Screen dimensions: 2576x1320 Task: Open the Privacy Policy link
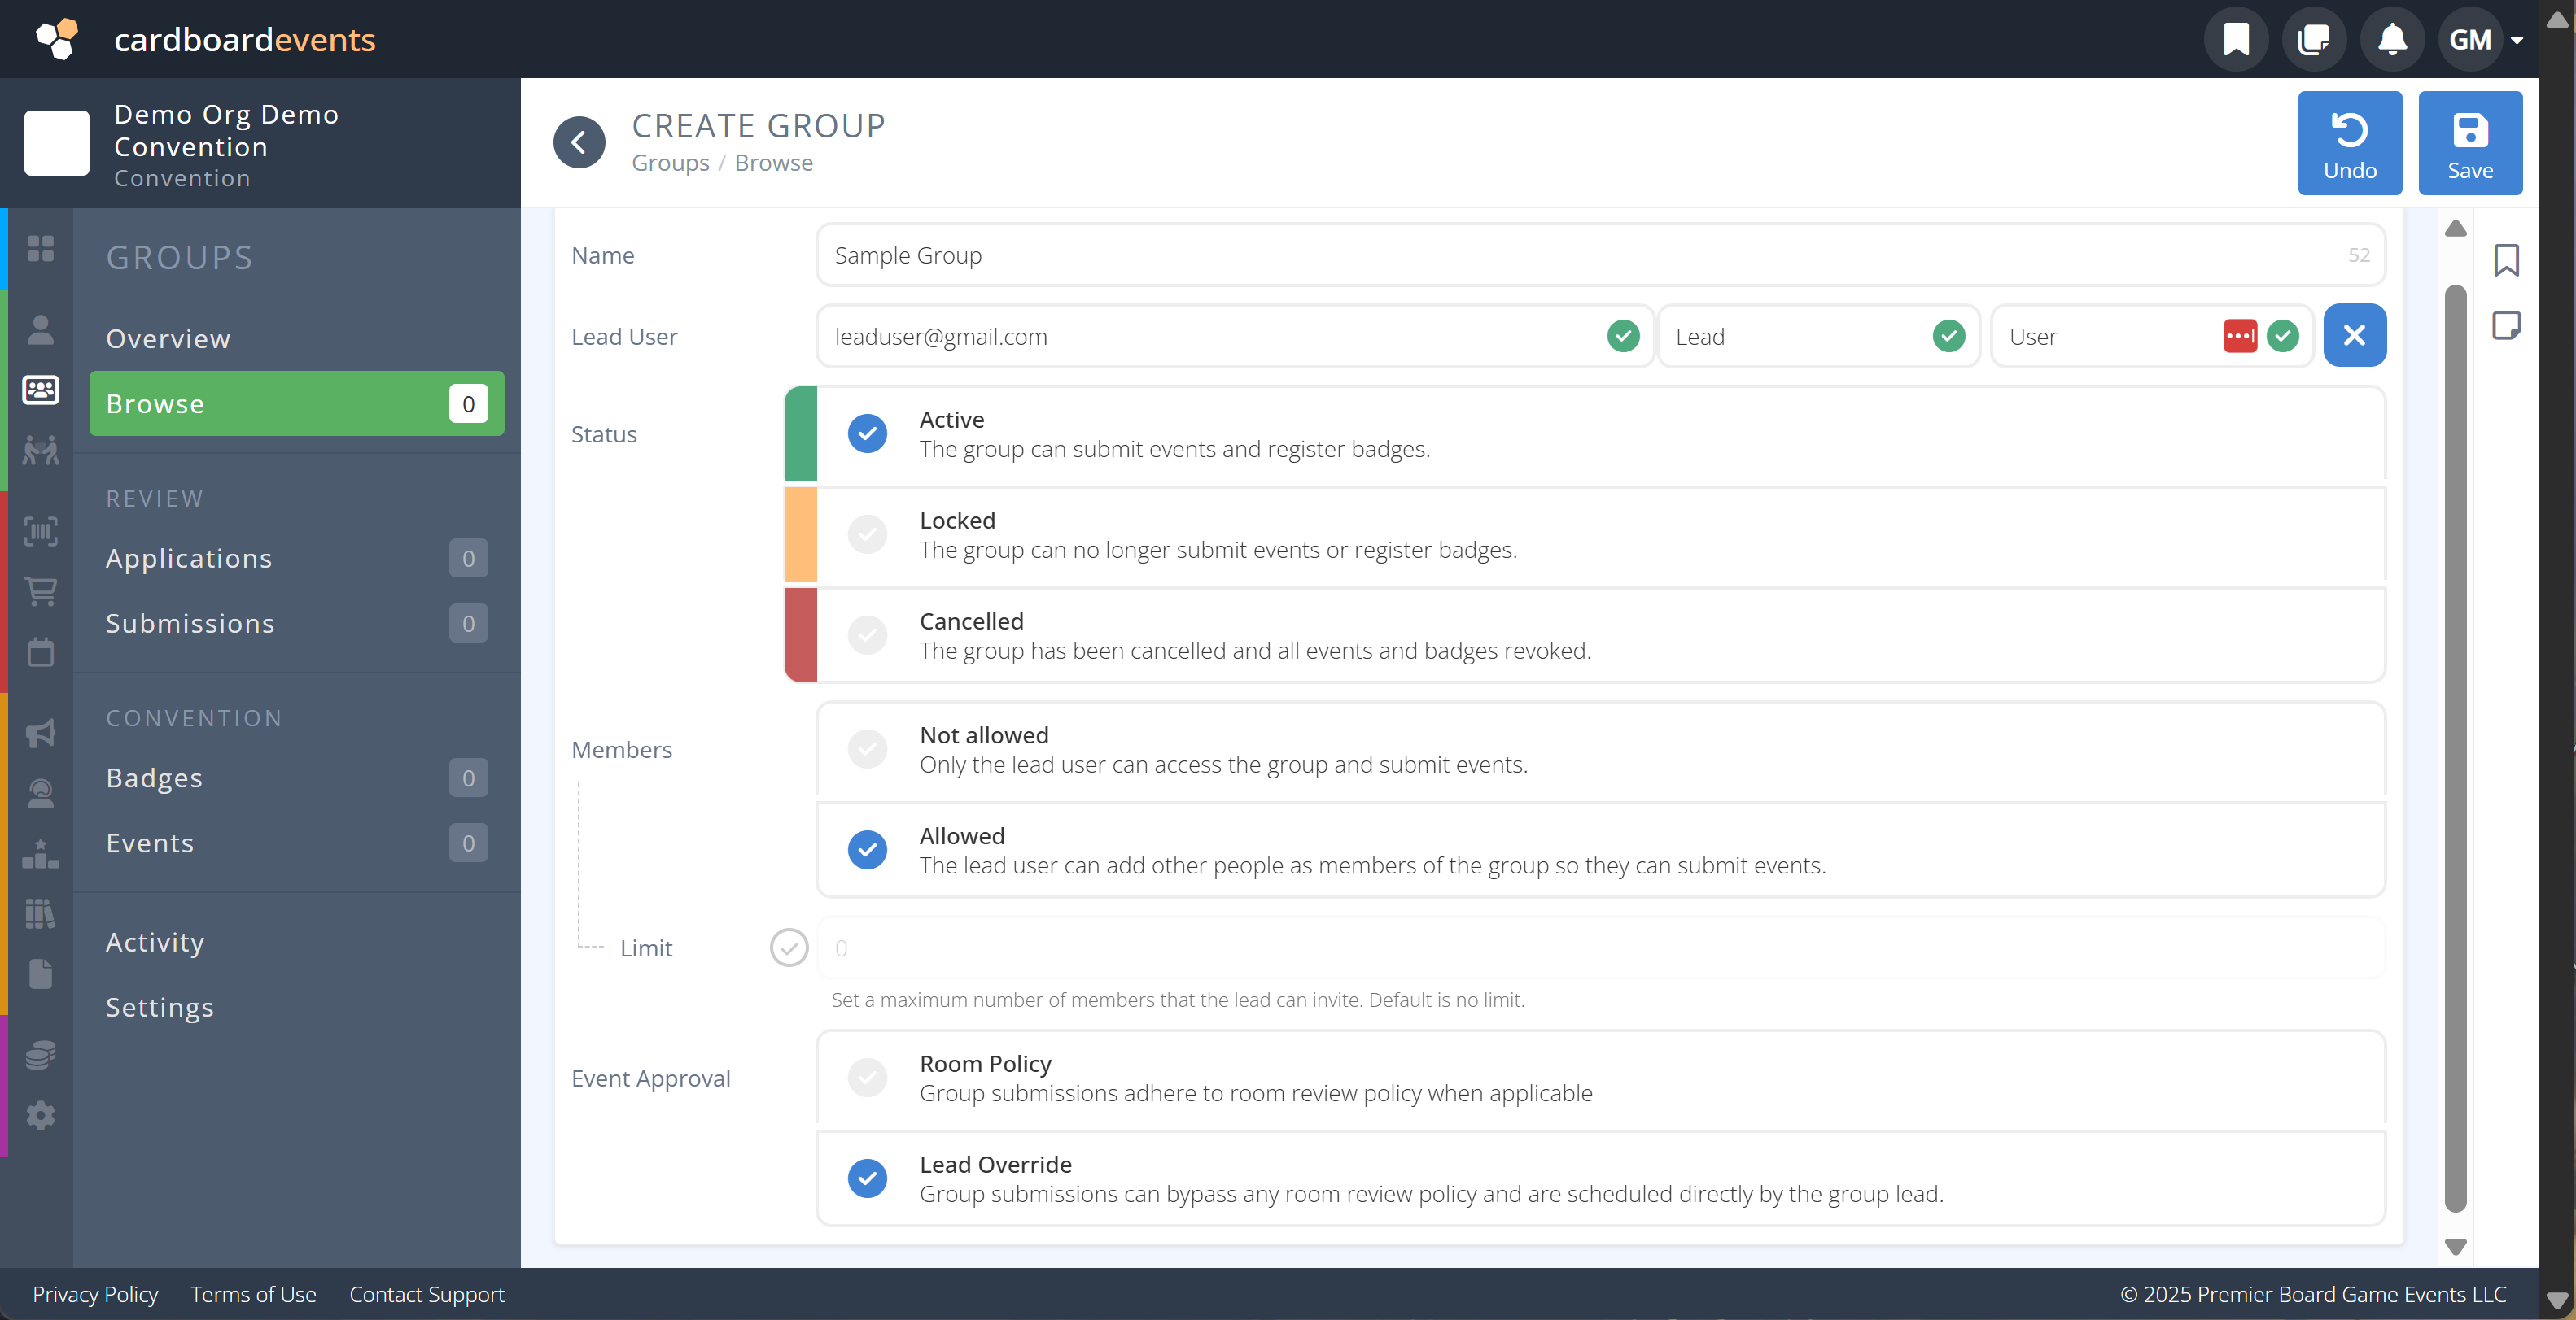95,1293
